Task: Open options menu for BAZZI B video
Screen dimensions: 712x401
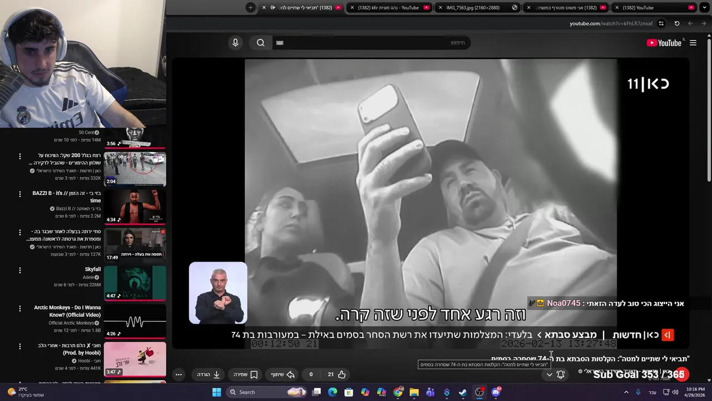Action: tap(20, 194)
